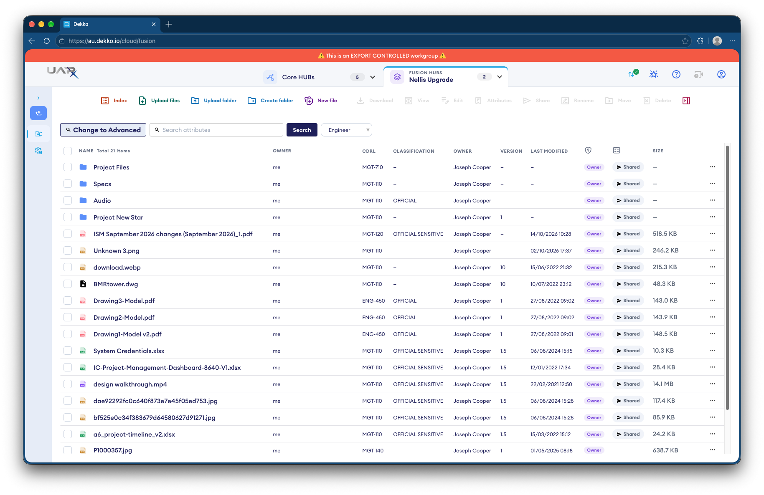Open the browser more menu ellipsis

[x=732, y=41]
